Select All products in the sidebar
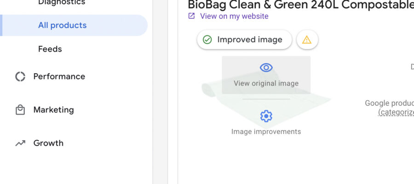Image resolution: width=414 pixels, height=184 pixels. click(x=62, y=25)
